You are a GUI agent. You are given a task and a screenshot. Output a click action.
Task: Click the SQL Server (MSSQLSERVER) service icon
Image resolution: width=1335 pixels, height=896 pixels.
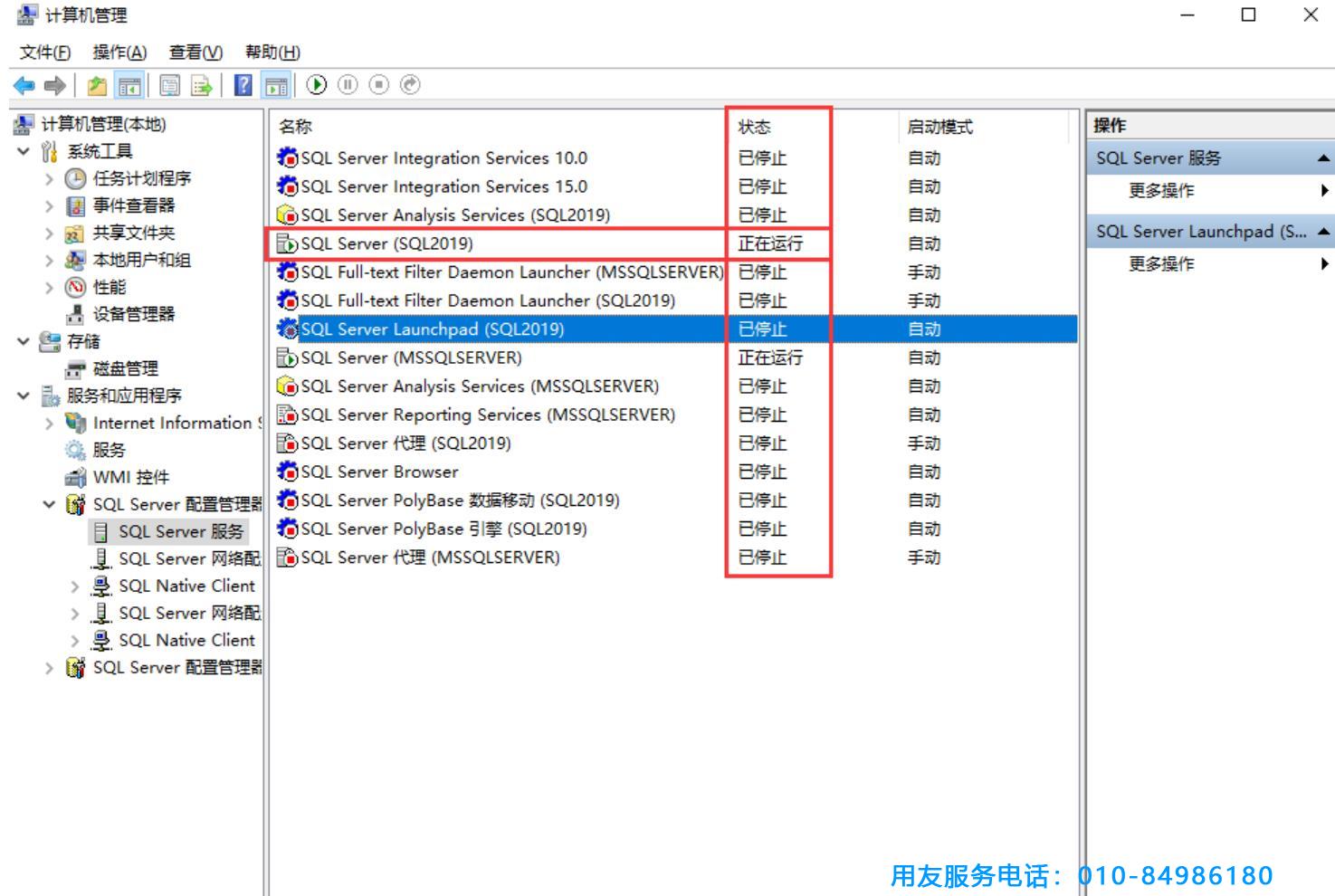coord(288,358)
